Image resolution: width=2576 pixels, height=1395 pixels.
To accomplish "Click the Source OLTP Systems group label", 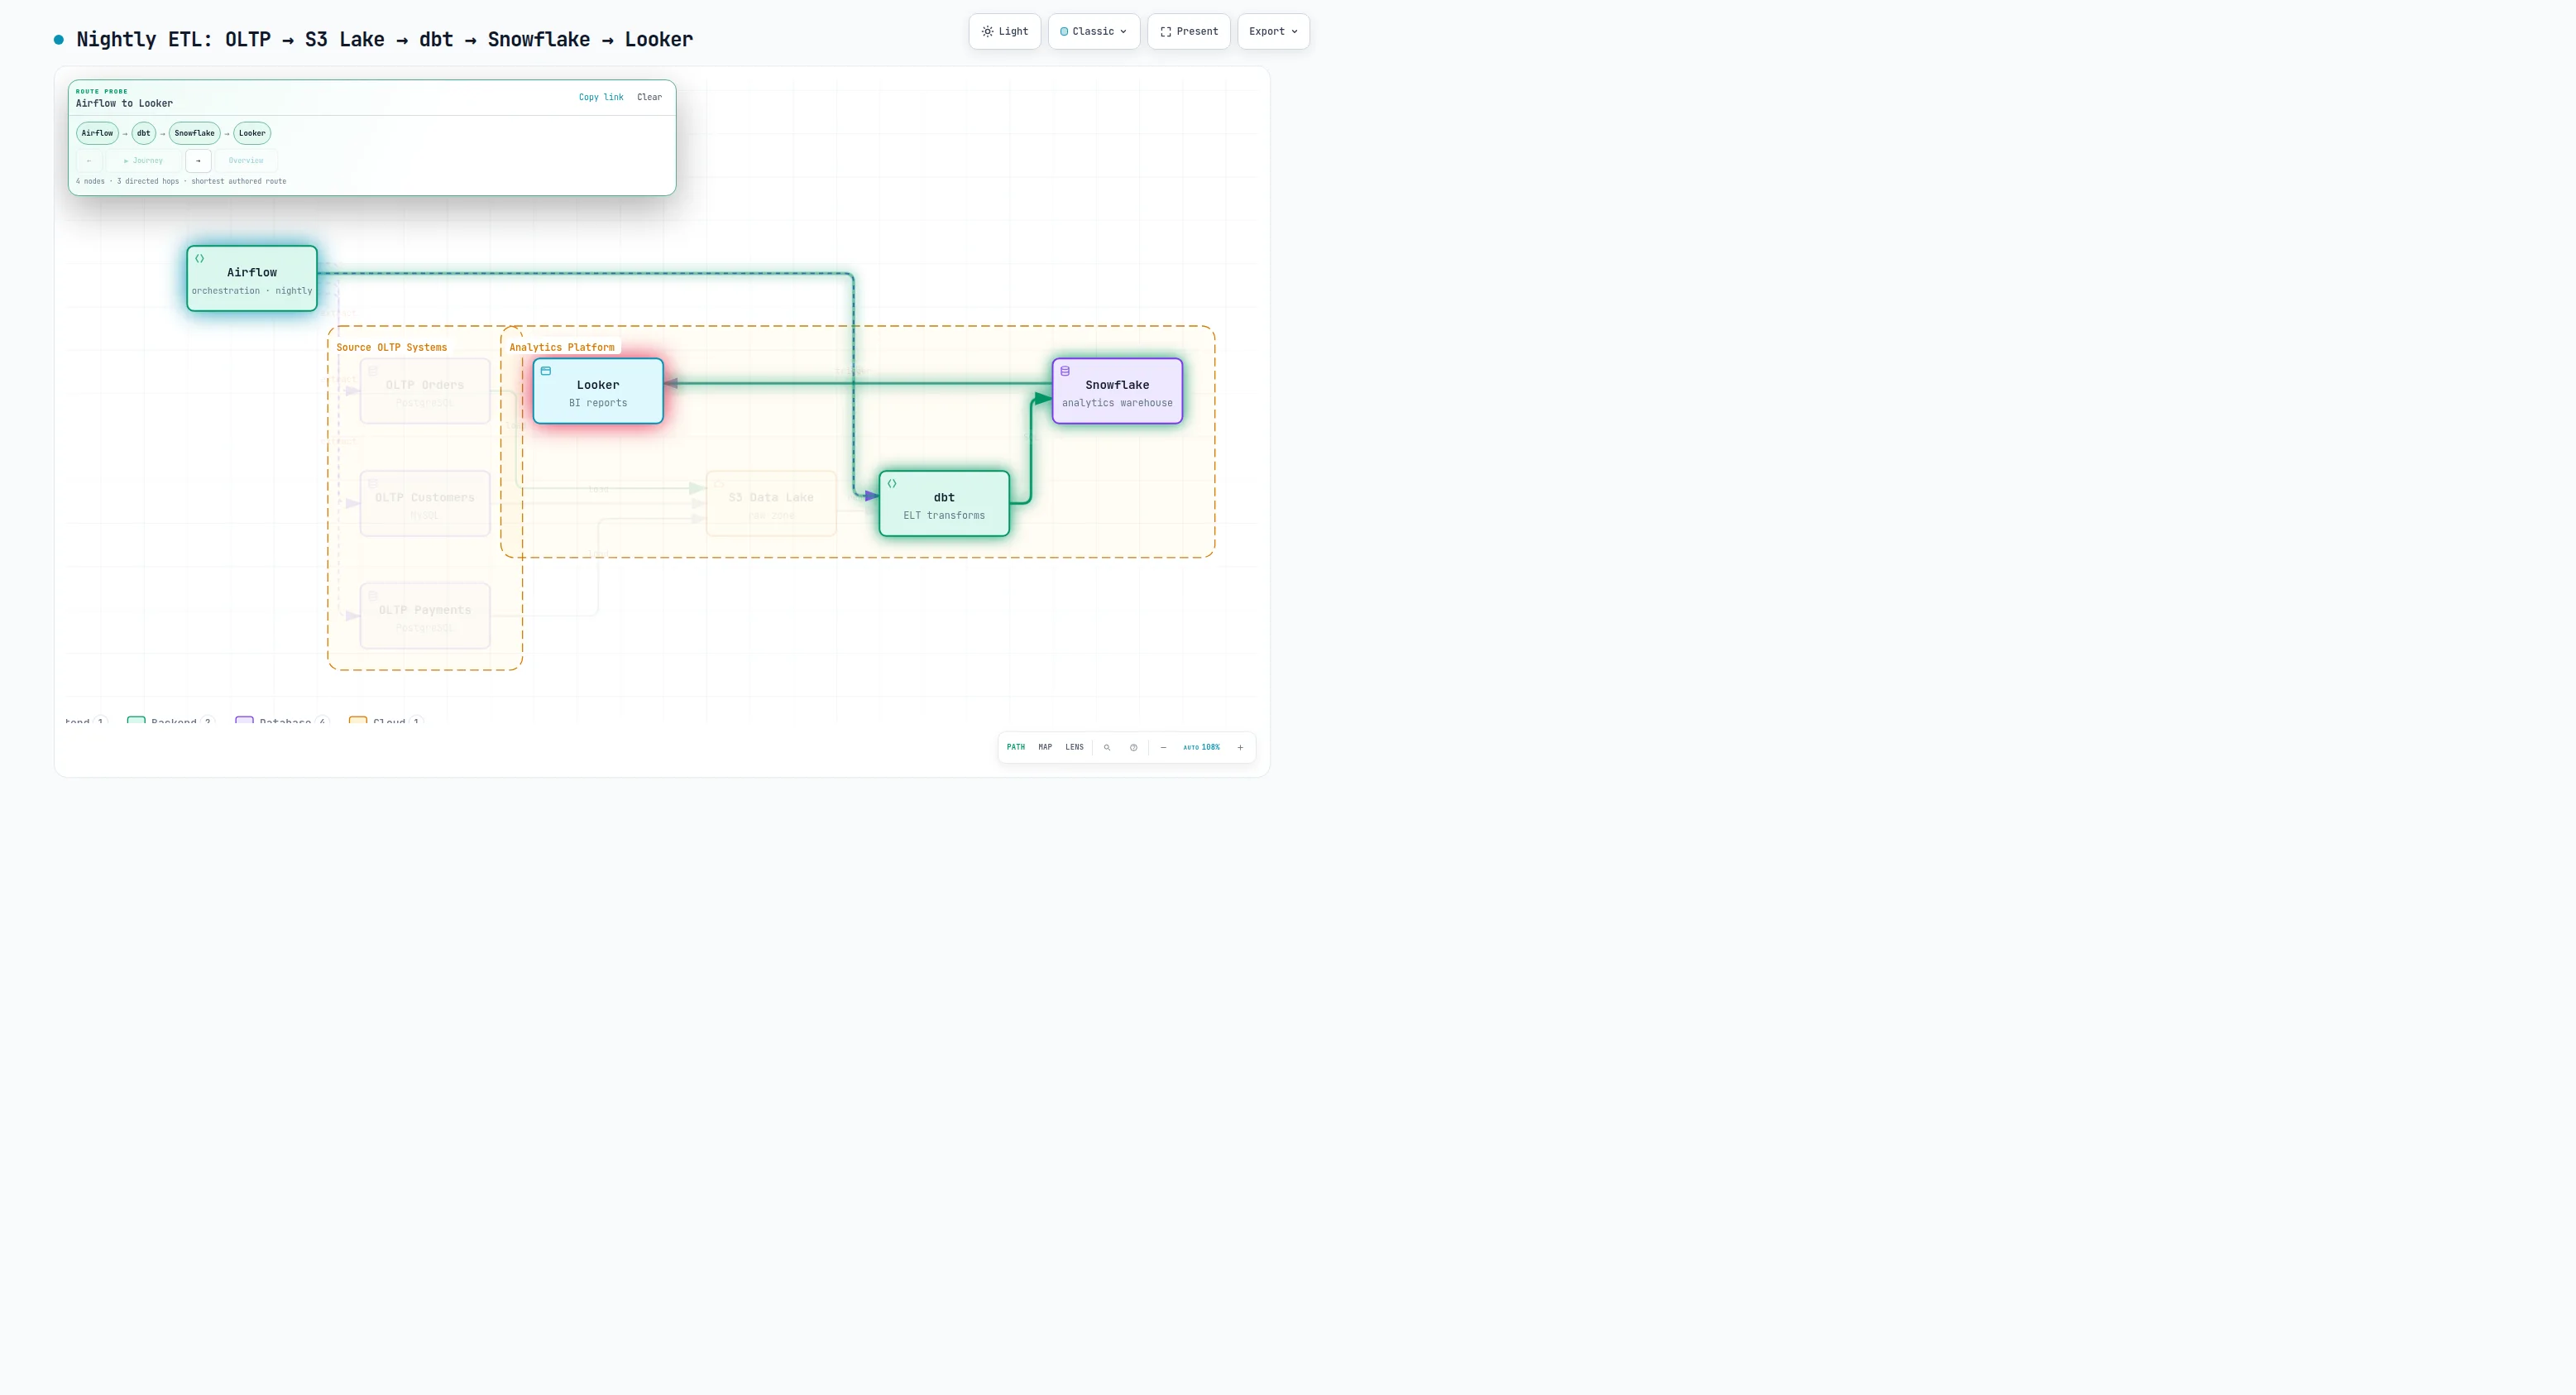I will pos(392,347).
